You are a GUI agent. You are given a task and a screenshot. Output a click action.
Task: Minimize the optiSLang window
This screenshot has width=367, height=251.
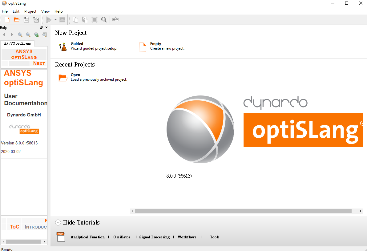[333, 3]
